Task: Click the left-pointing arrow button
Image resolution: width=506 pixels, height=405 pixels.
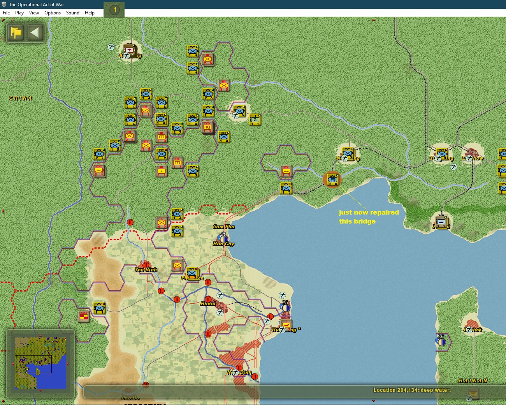Action: point(35,32)
